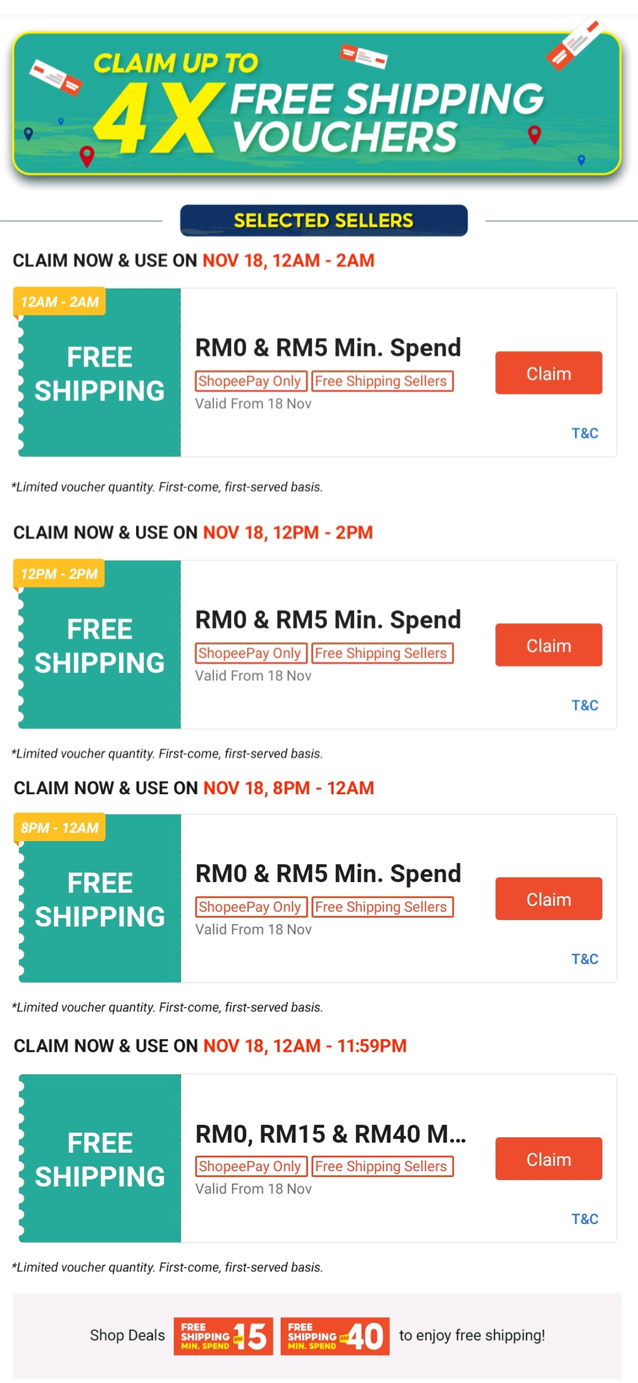The width and height of the screenshot is (638, 1383).
Task: Tap the 8PM - 12AM time badge
Action: [59, 828]
